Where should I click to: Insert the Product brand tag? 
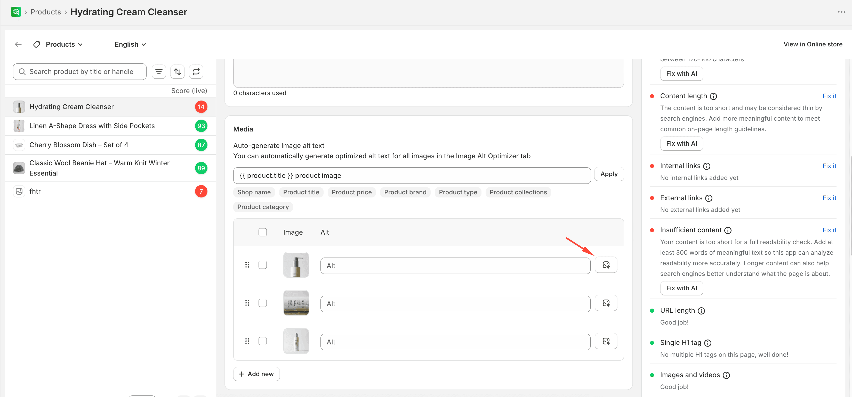[x=405, y=192]
